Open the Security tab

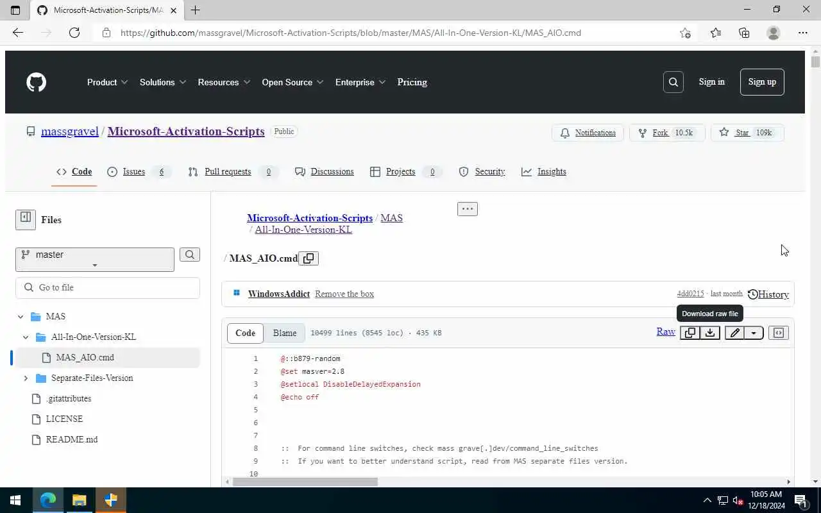click(x=482, y=172)
